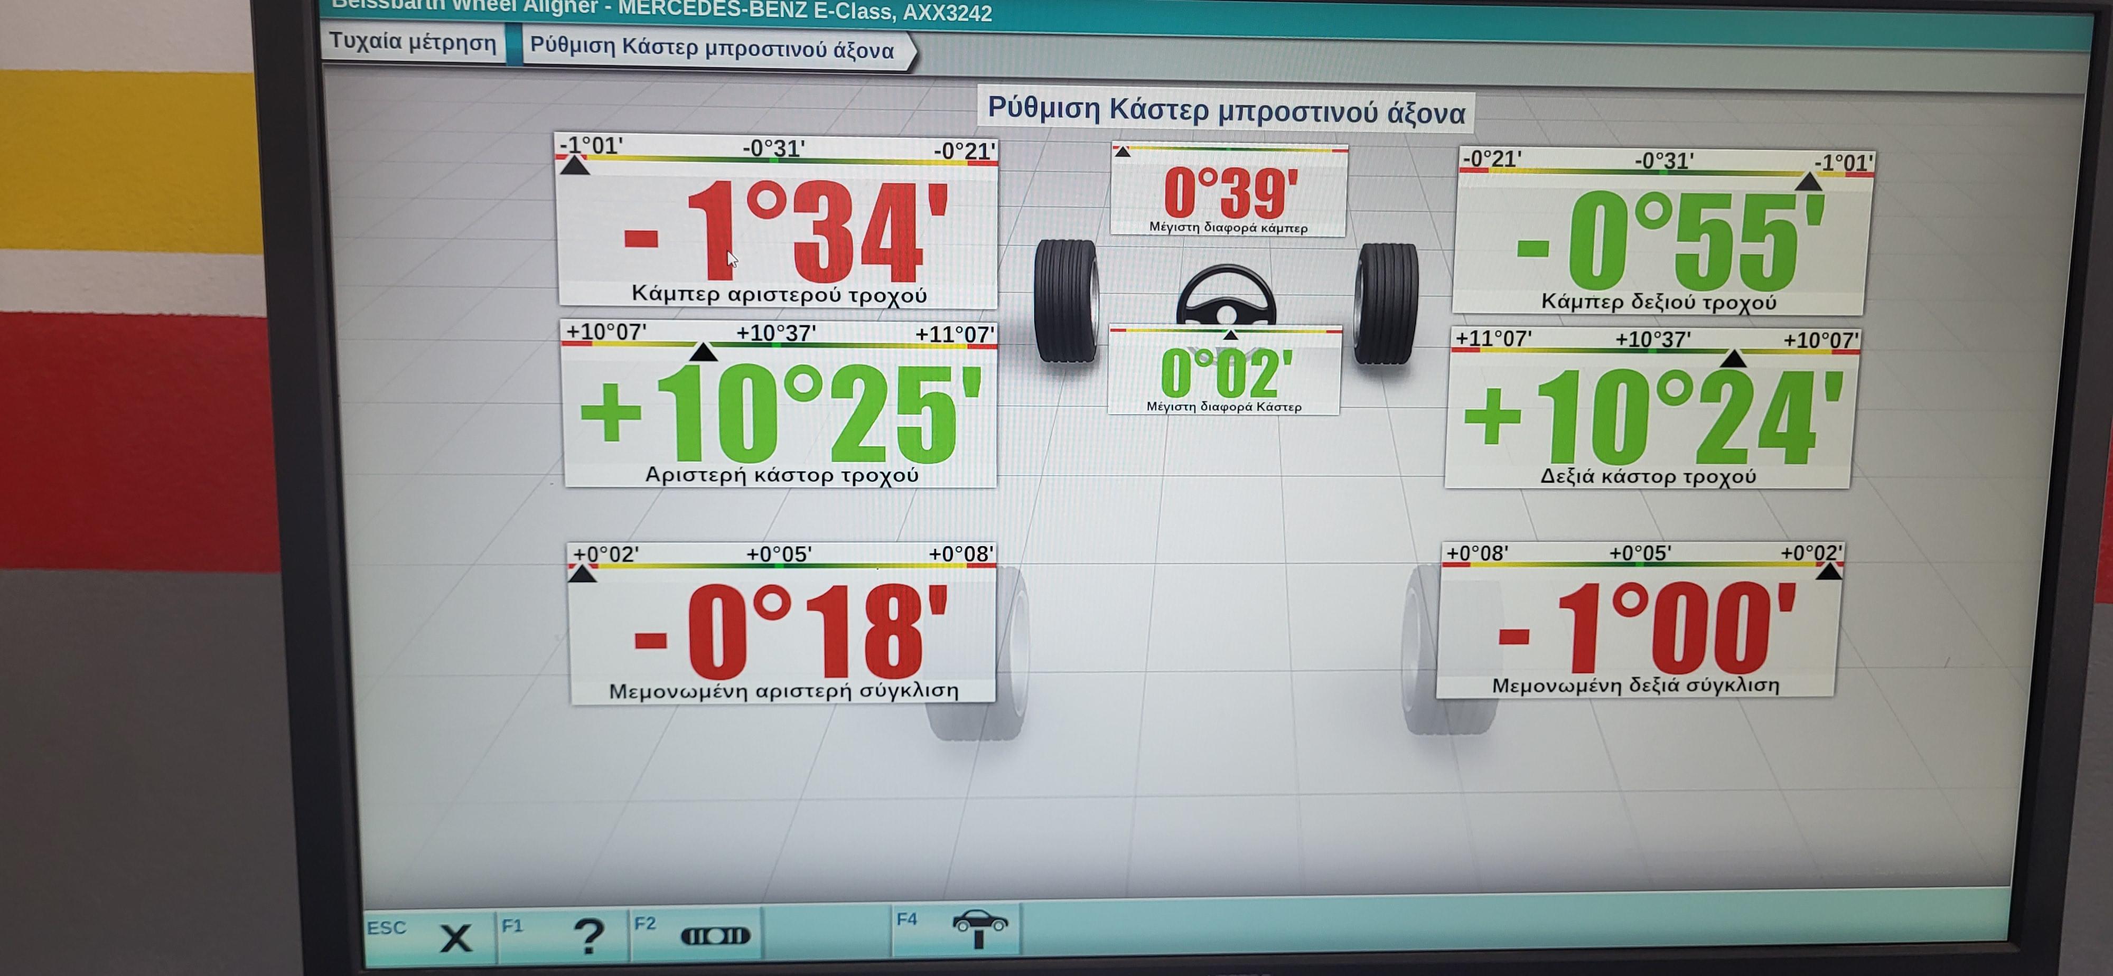The height and width of the screenshot is (976, 2113).
Task: Click the Μέγιστη διαφορά Κάστερ label
Action: (1223, 407)
